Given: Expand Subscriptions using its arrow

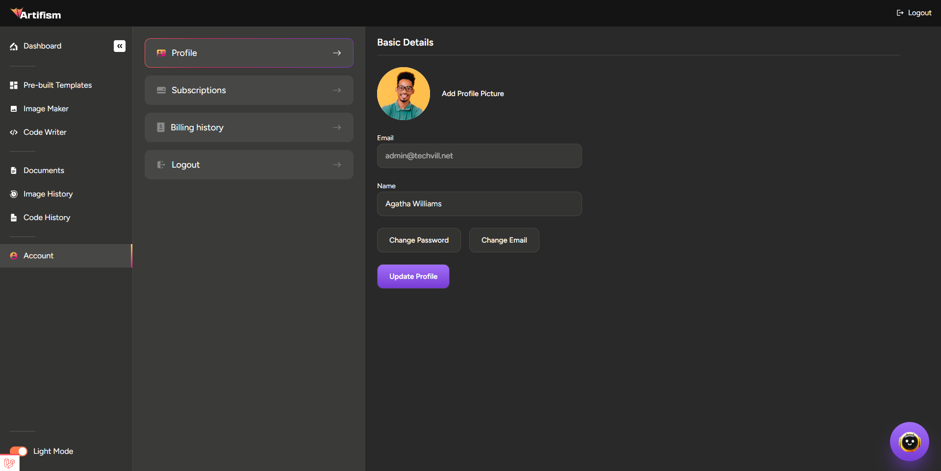Looking at the screenshot, I should point(337,90).
